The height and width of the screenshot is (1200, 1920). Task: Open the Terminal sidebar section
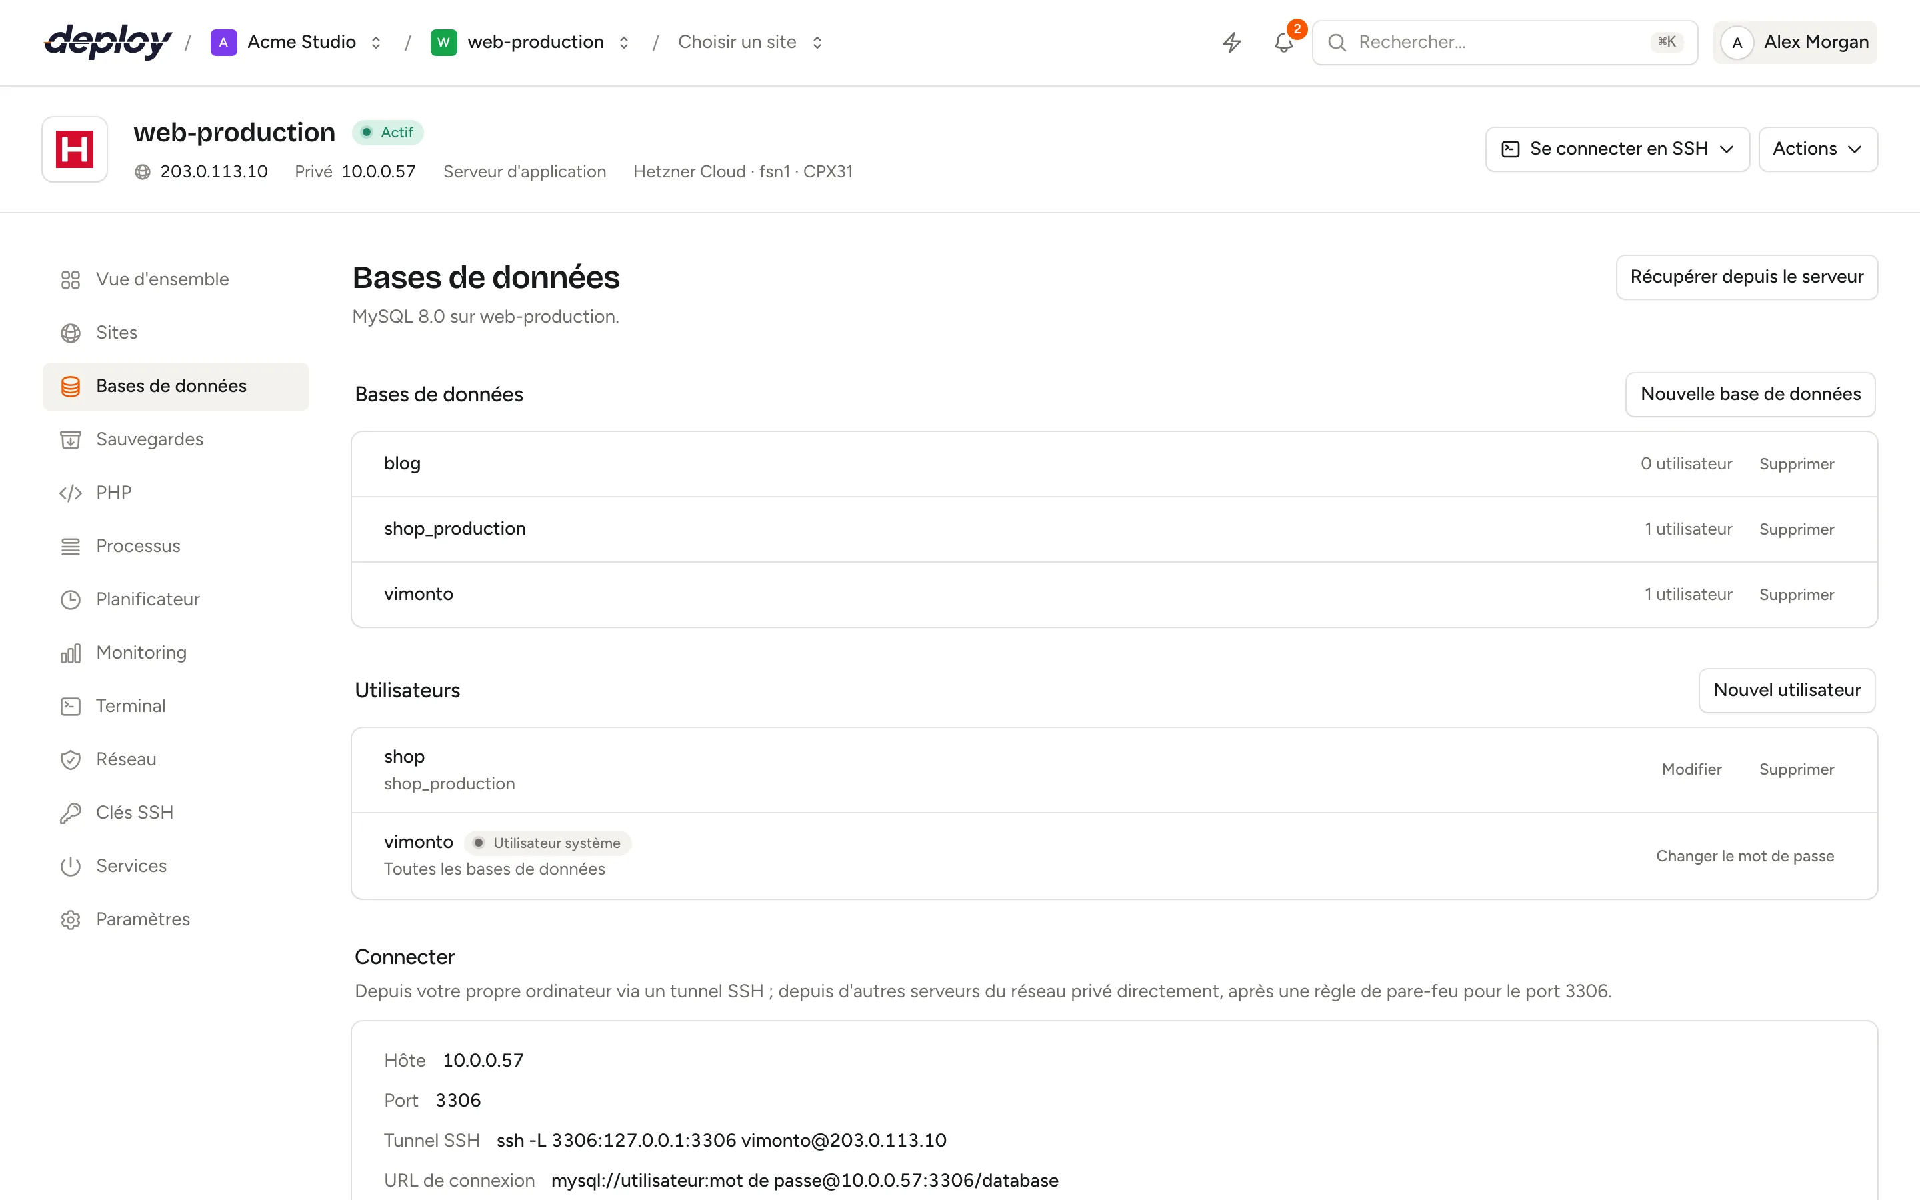click(176, 705)
